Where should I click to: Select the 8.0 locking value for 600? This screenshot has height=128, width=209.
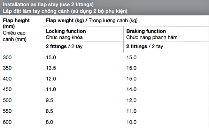tap(49, 122)
